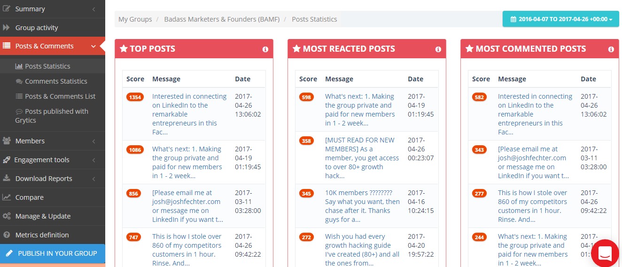Open Posts & Comments List submenu item
The height and width of the screenshot is (267, 622).
coord(53,96)
